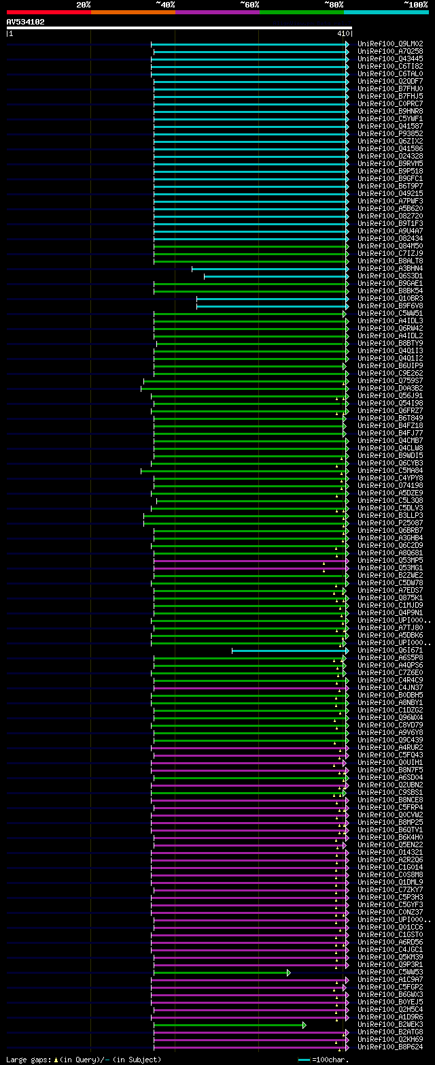
Task: Open the UniRef100_Q9LM02 hit label
Action: pyautogui.click(x=390, y=44)
